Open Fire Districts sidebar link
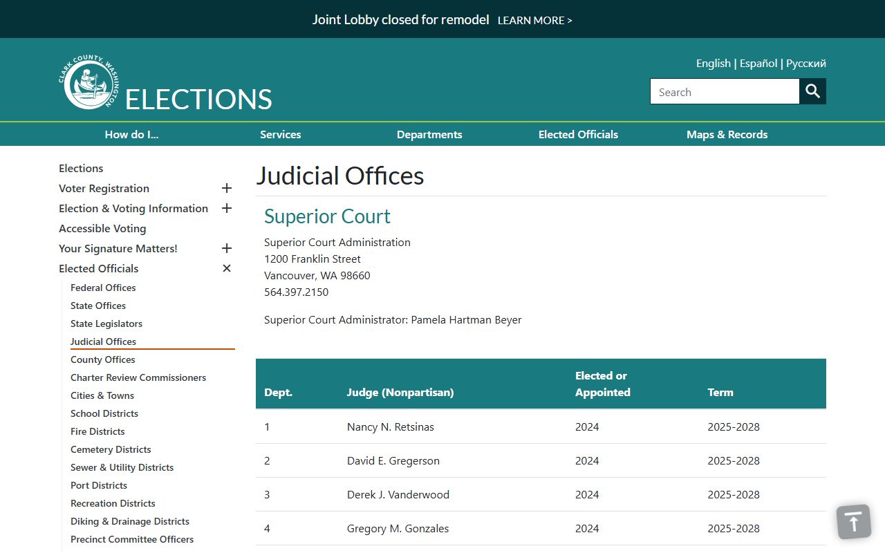Image resolution: width=885 pixels, height=553 pixels. point(97,431)
